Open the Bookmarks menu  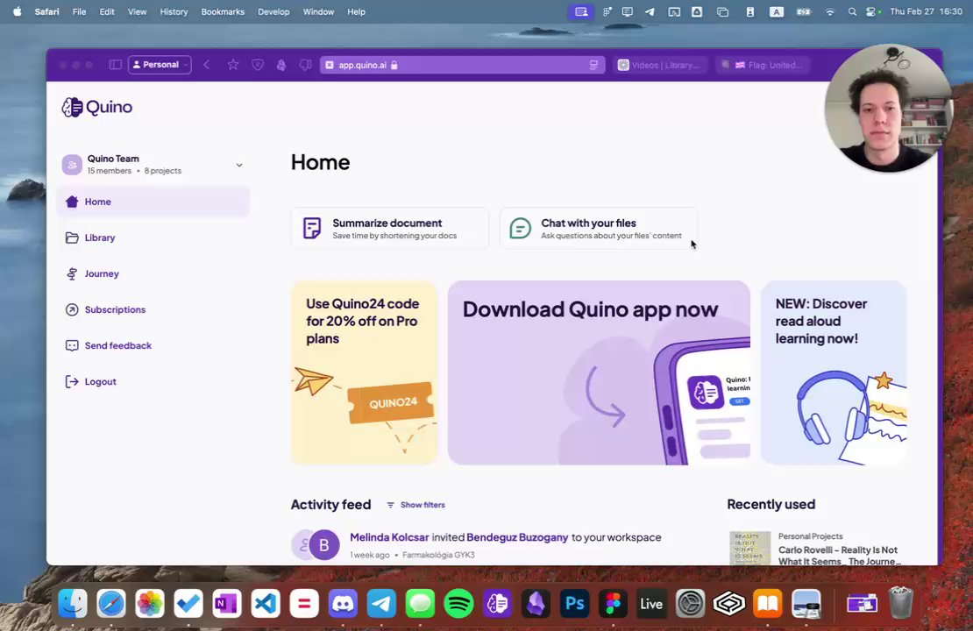[223, 11]
